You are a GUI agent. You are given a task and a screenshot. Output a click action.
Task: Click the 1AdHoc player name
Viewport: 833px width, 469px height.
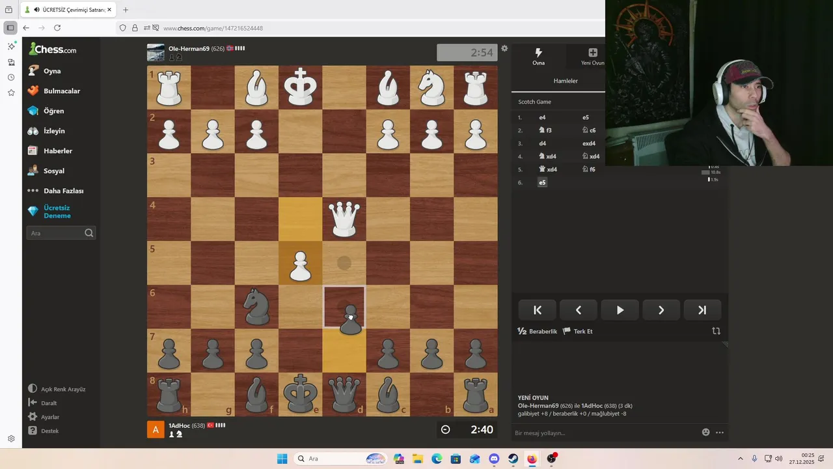click(x=179, y=425)
